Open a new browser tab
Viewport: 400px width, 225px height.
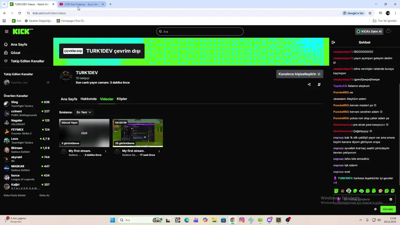[110, 4]
